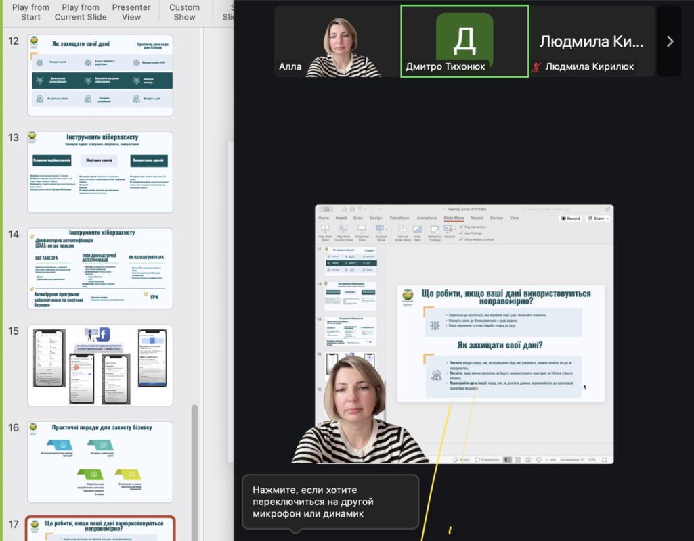Click Play from Current Slide icon in shared screen
This screenshot has height=541, width=694.
tap(343, 229)
